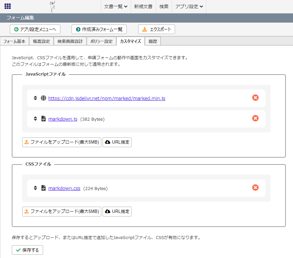
Task: Open the 履歴 tab
Action: 153,41
